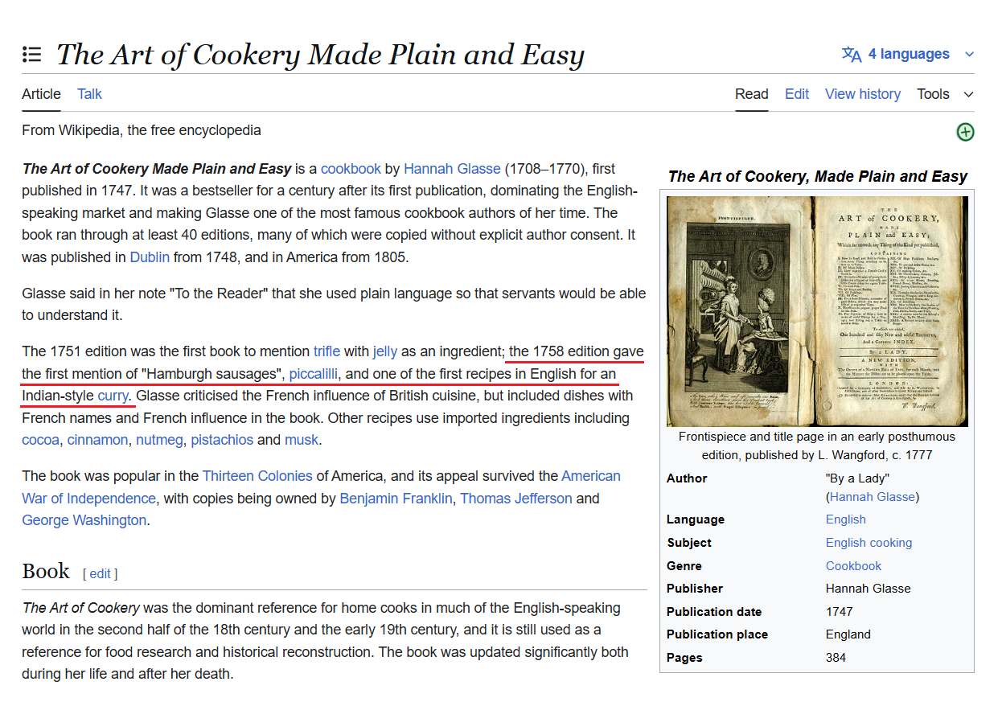Click the infobox title above the image

click(x=817, y=176)
